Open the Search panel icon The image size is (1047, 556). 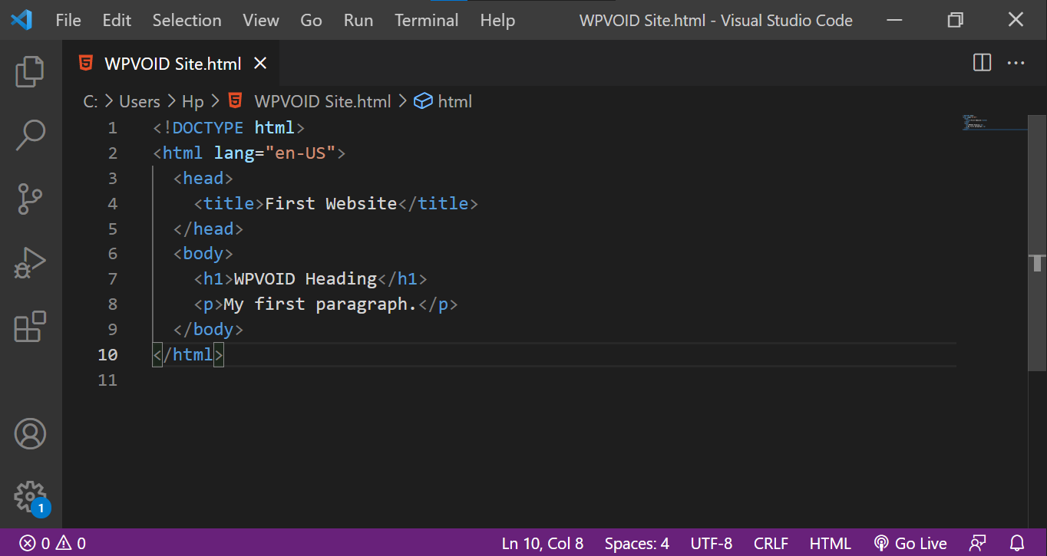pos(30,135)
